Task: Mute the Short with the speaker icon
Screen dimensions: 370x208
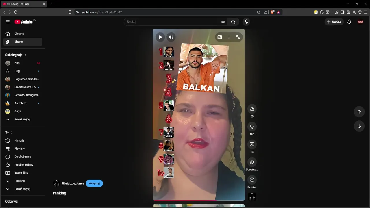Action: click(x=171, y=37)
